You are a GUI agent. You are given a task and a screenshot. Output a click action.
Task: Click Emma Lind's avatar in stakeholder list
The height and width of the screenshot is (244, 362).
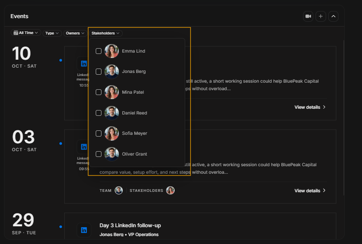[112, 51]
